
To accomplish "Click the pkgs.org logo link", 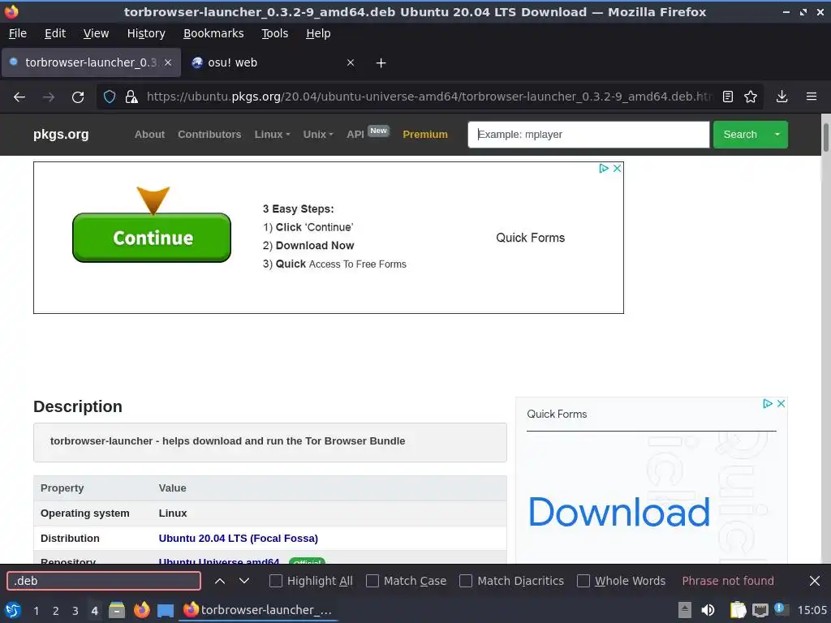I will click(61, 135).
